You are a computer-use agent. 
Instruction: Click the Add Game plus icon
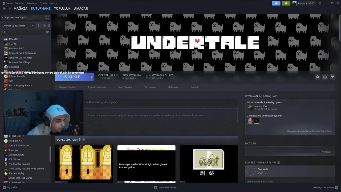click(4, 187)
